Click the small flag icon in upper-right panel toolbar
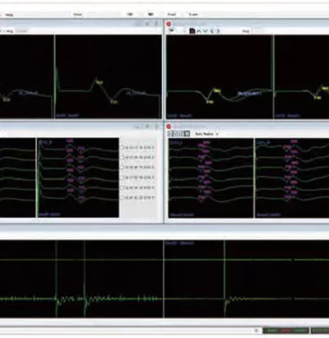 point(172,30)
